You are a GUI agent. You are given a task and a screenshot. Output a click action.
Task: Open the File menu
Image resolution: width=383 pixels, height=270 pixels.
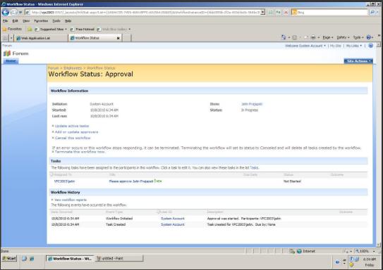click(5, 21)
